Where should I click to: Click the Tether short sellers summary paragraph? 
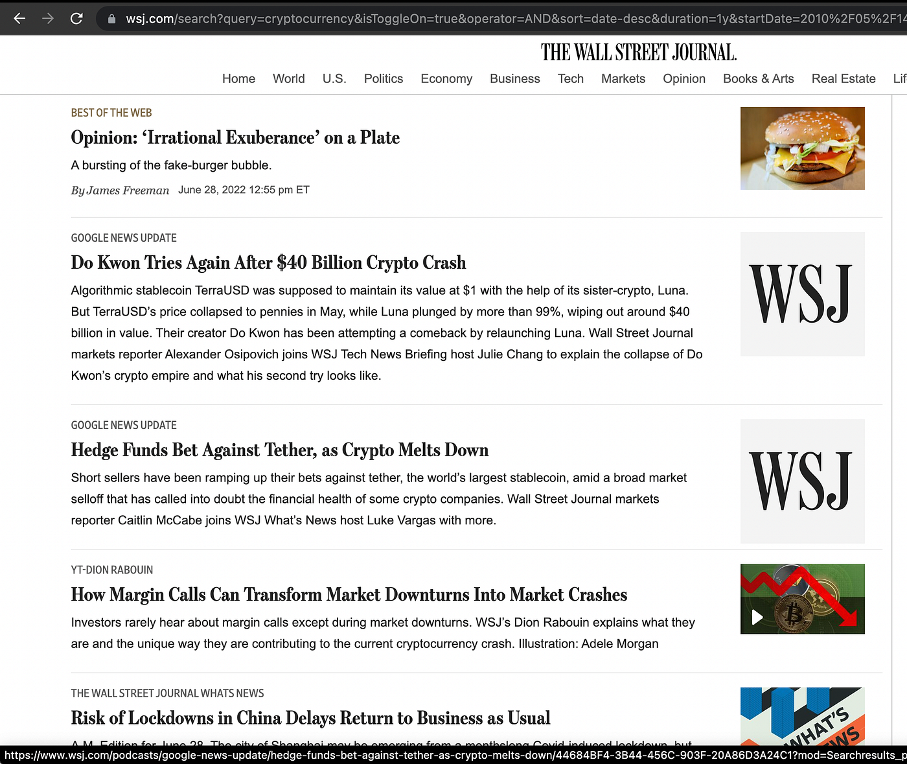coord(379,499)
